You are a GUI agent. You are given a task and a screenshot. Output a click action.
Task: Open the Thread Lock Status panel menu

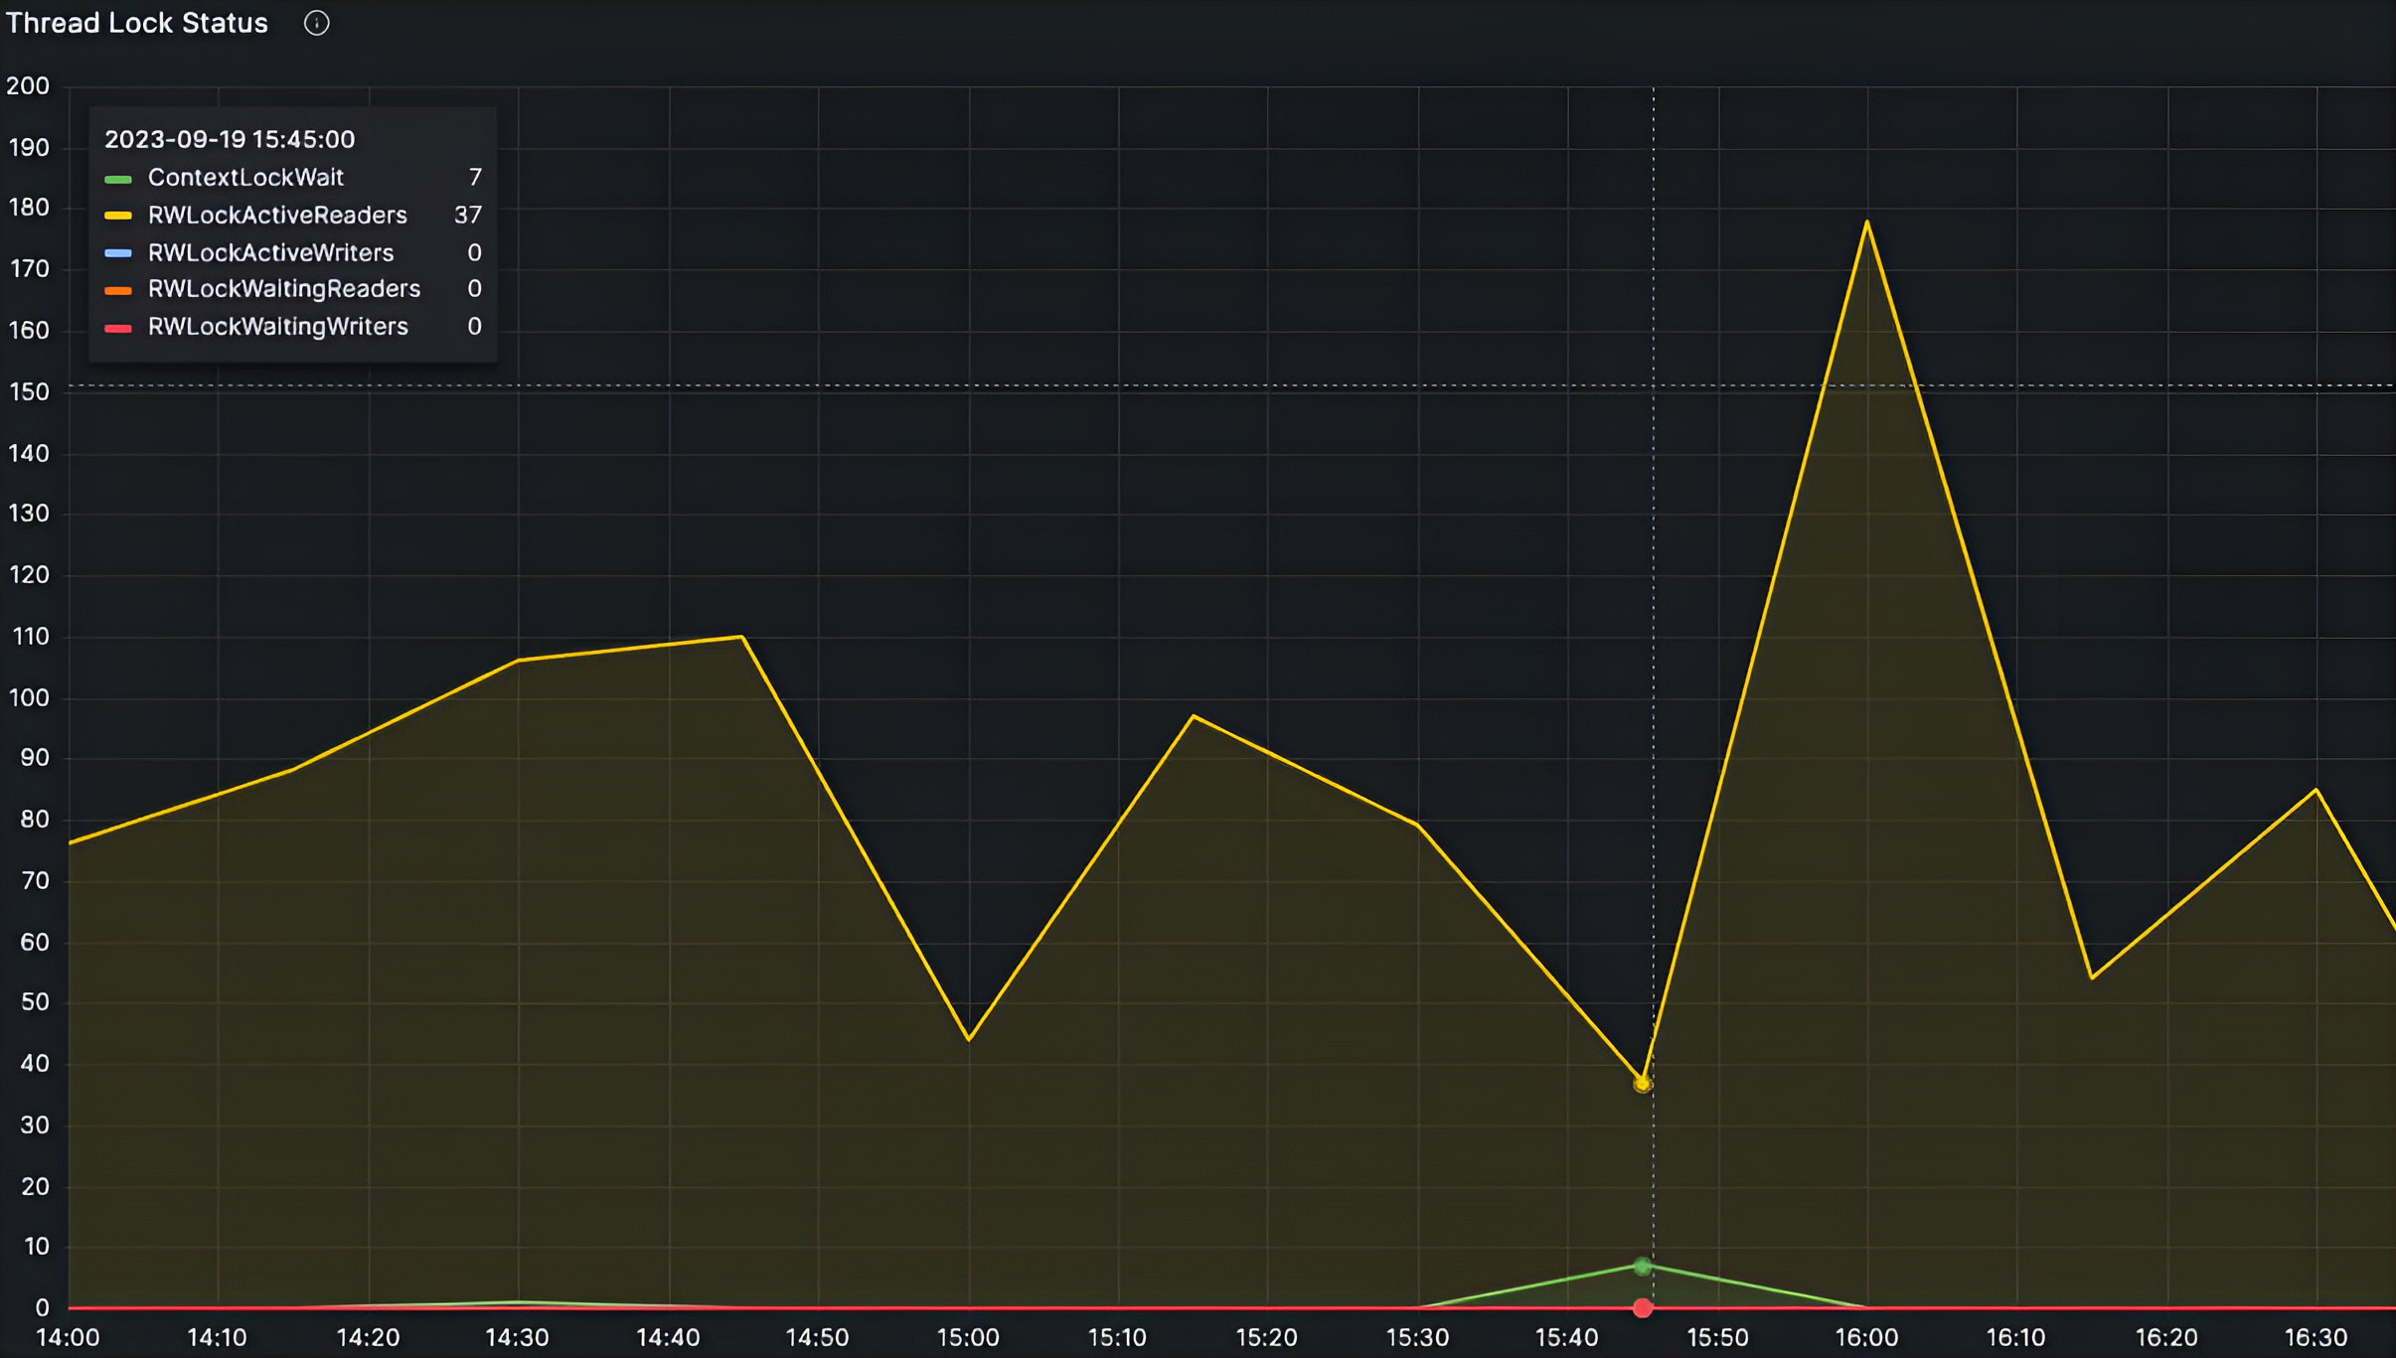point(137,22)
